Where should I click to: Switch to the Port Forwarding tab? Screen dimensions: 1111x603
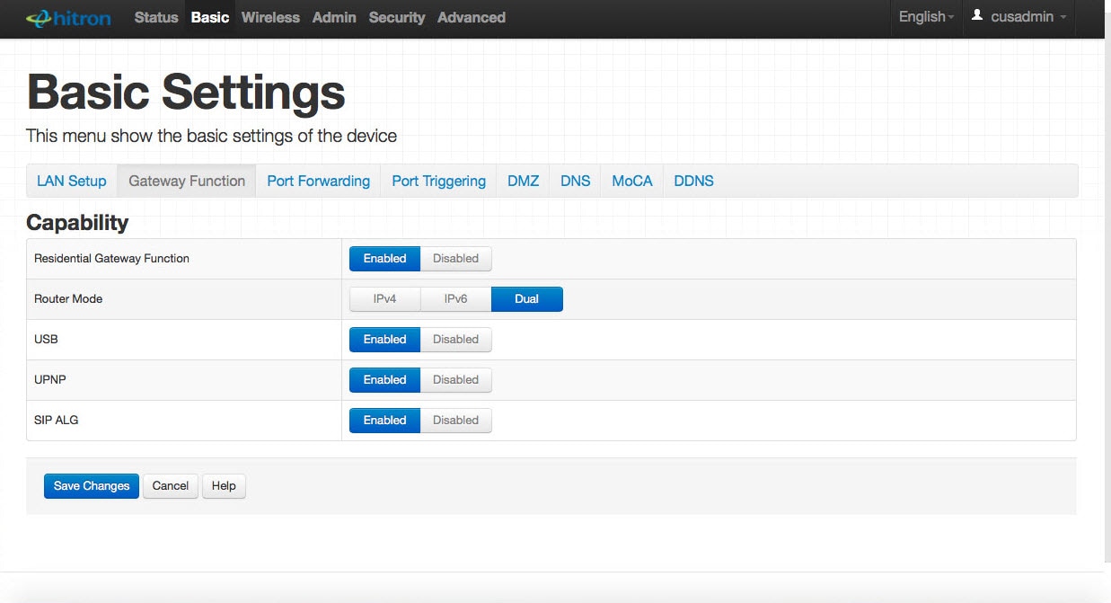[x=318, y=181]
